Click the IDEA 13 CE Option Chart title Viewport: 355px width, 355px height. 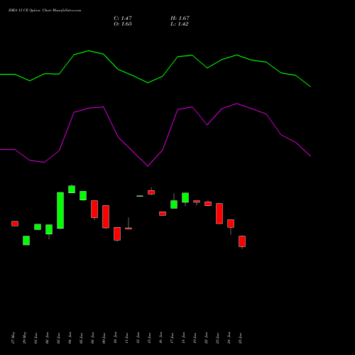pos(45,11)
